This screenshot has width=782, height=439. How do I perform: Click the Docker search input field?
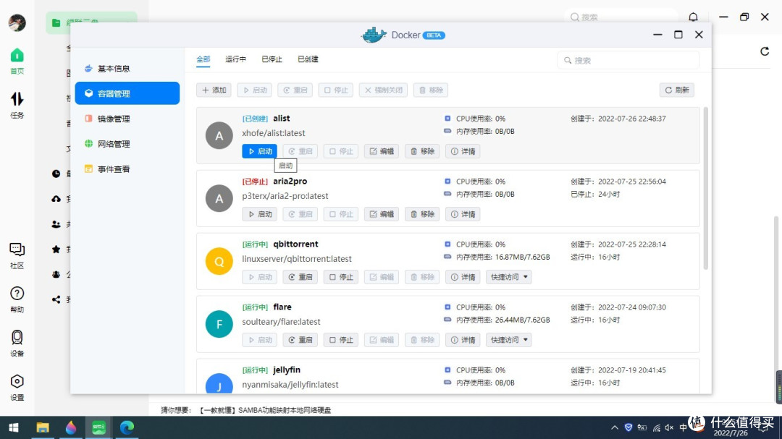point(627,60)
